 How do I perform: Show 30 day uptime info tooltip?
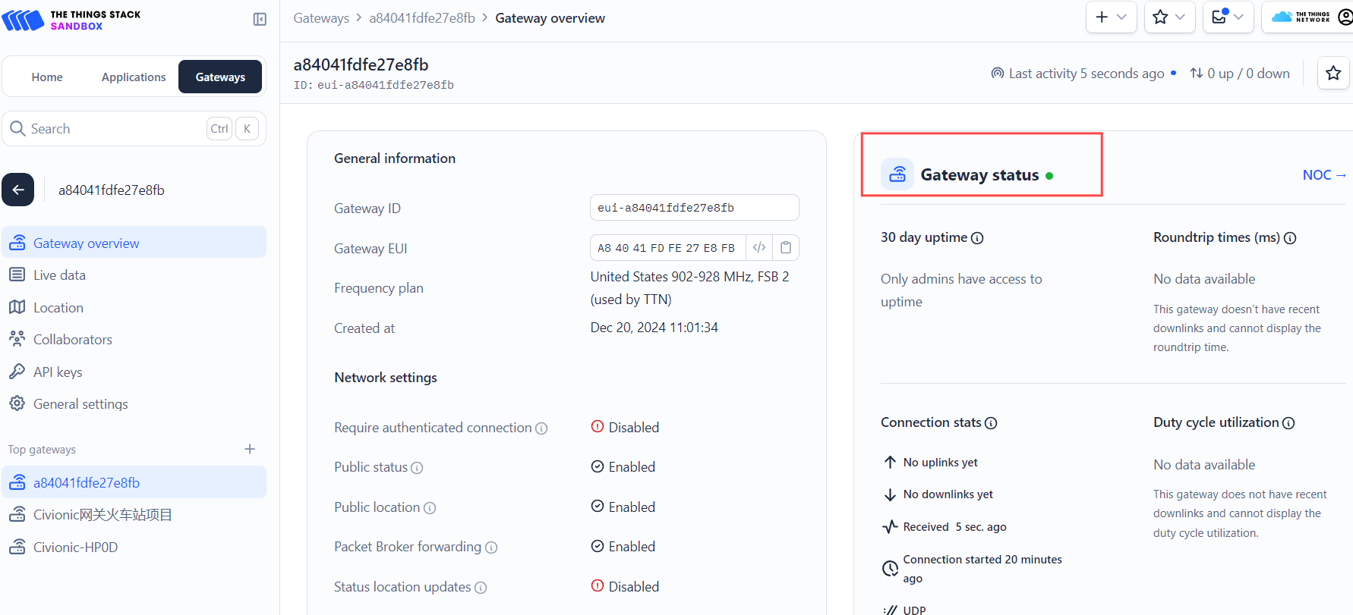[977, 238]
